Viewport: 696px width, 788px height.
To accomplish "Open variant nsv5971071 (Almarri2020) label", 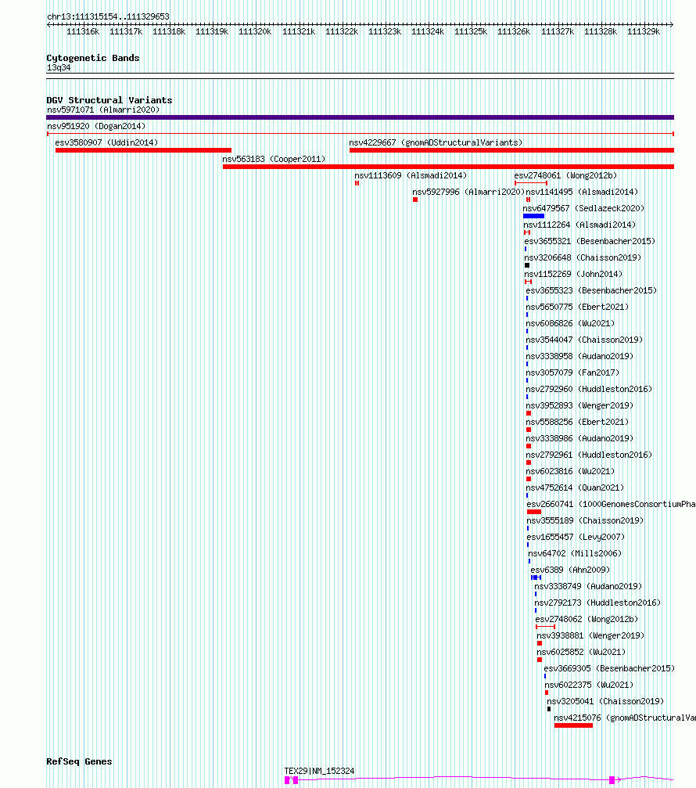I will (x=103, y=110).
